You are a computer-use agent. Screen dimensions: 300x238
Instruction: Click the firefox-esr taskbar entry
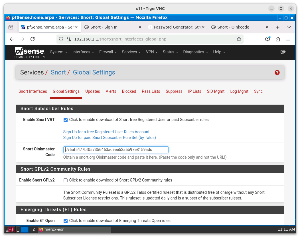[x=75, y=229]
